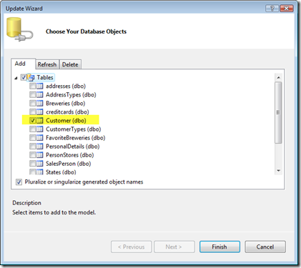The width and height of the screenshot is (301, 268).
Task: Select the States (dbo) row text
Action: click(x=61, y=172)
